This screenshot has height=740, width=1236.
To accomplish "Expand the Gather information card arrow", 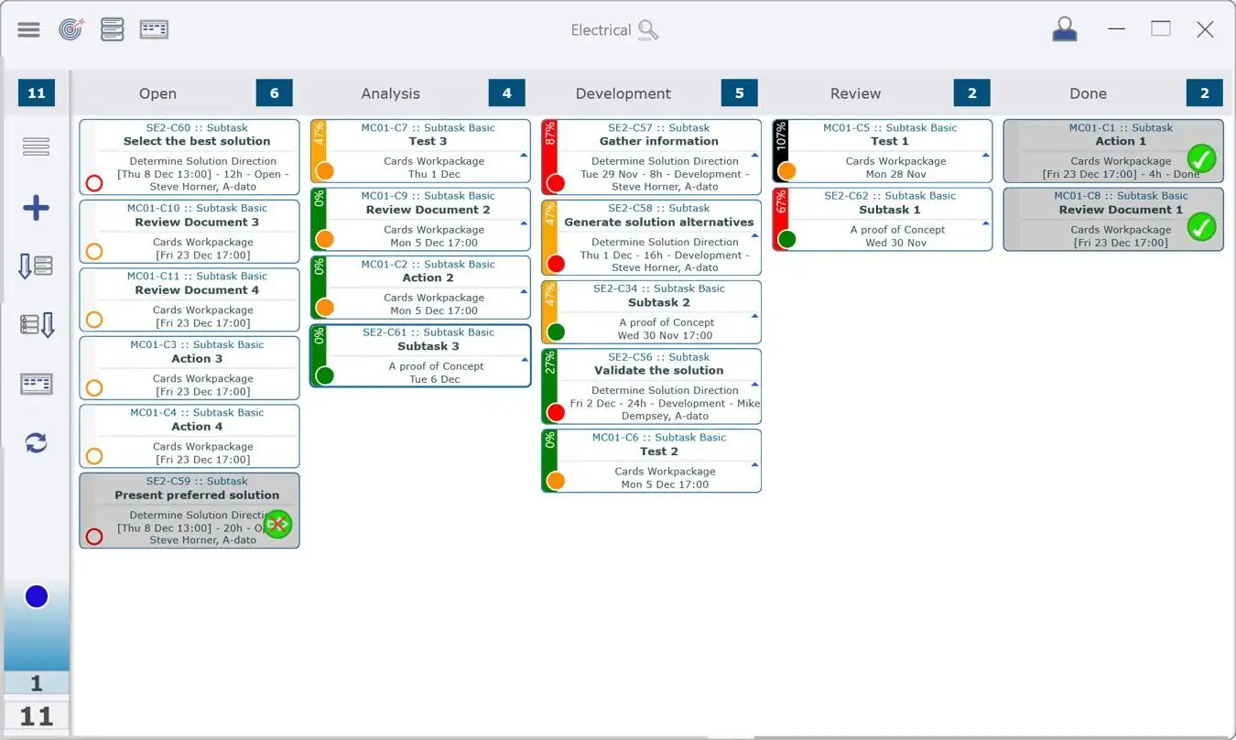I will tap(754, 155).
